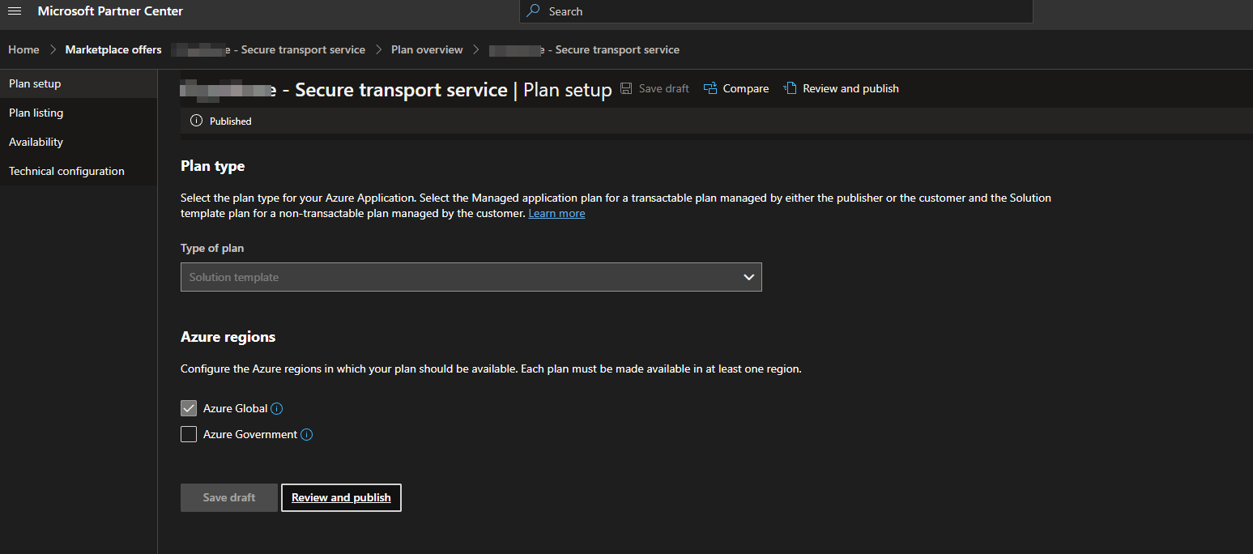Click the Azure regions heading
This screenshot has width=1253, height=554.
[x=228, y=337]
